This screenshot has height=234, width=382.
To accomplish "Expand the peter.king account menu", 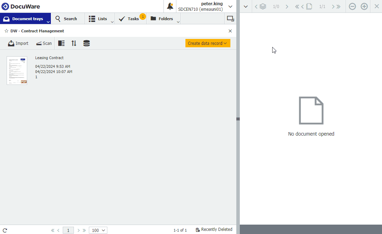I will click(x=230, y=6).
